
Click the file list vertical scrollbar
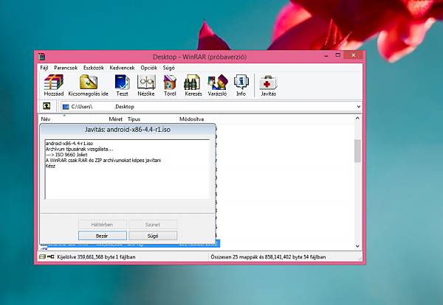(x=358, y=184)
